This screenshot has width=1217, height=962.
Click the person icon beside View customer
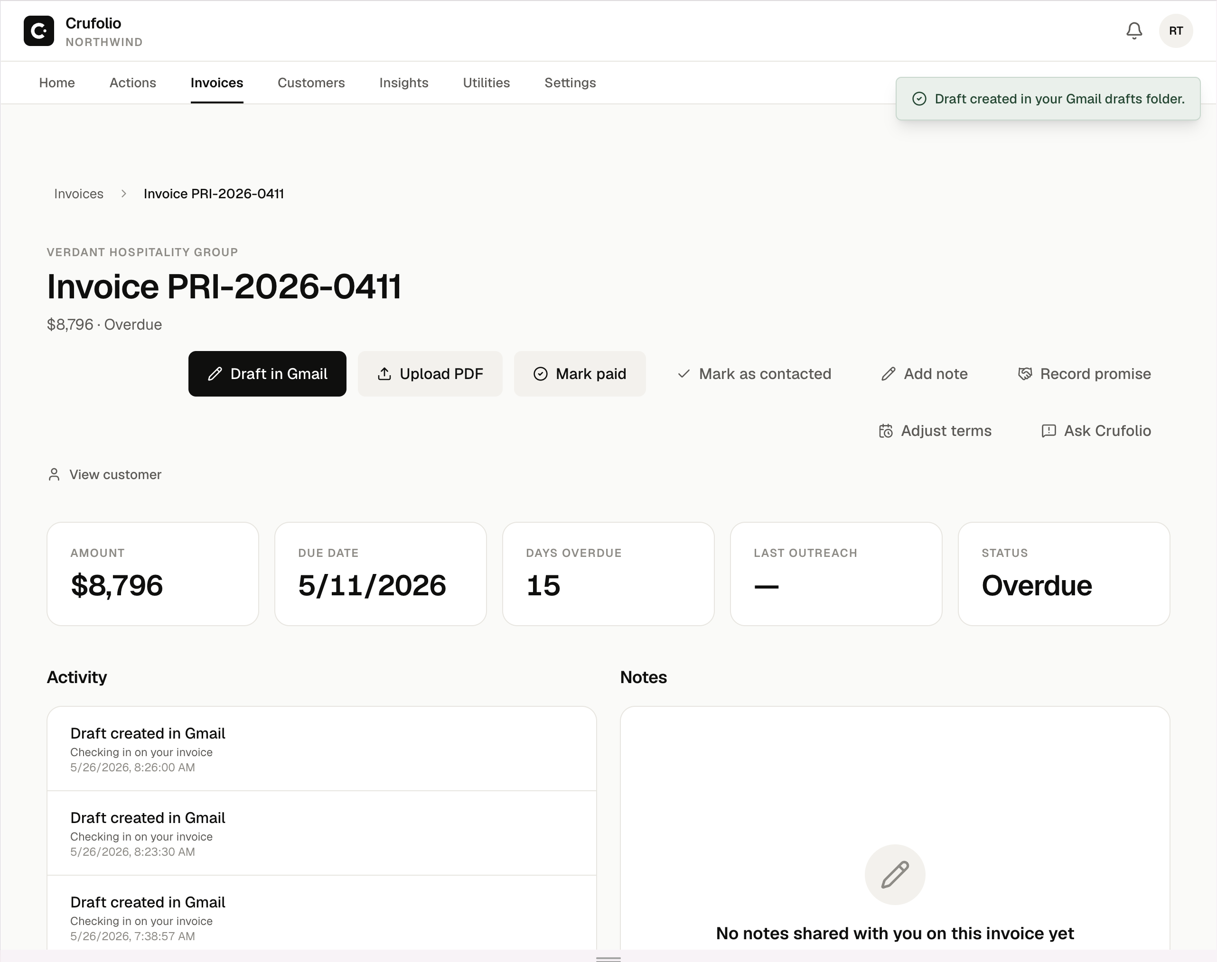click(x=54, y=475)
